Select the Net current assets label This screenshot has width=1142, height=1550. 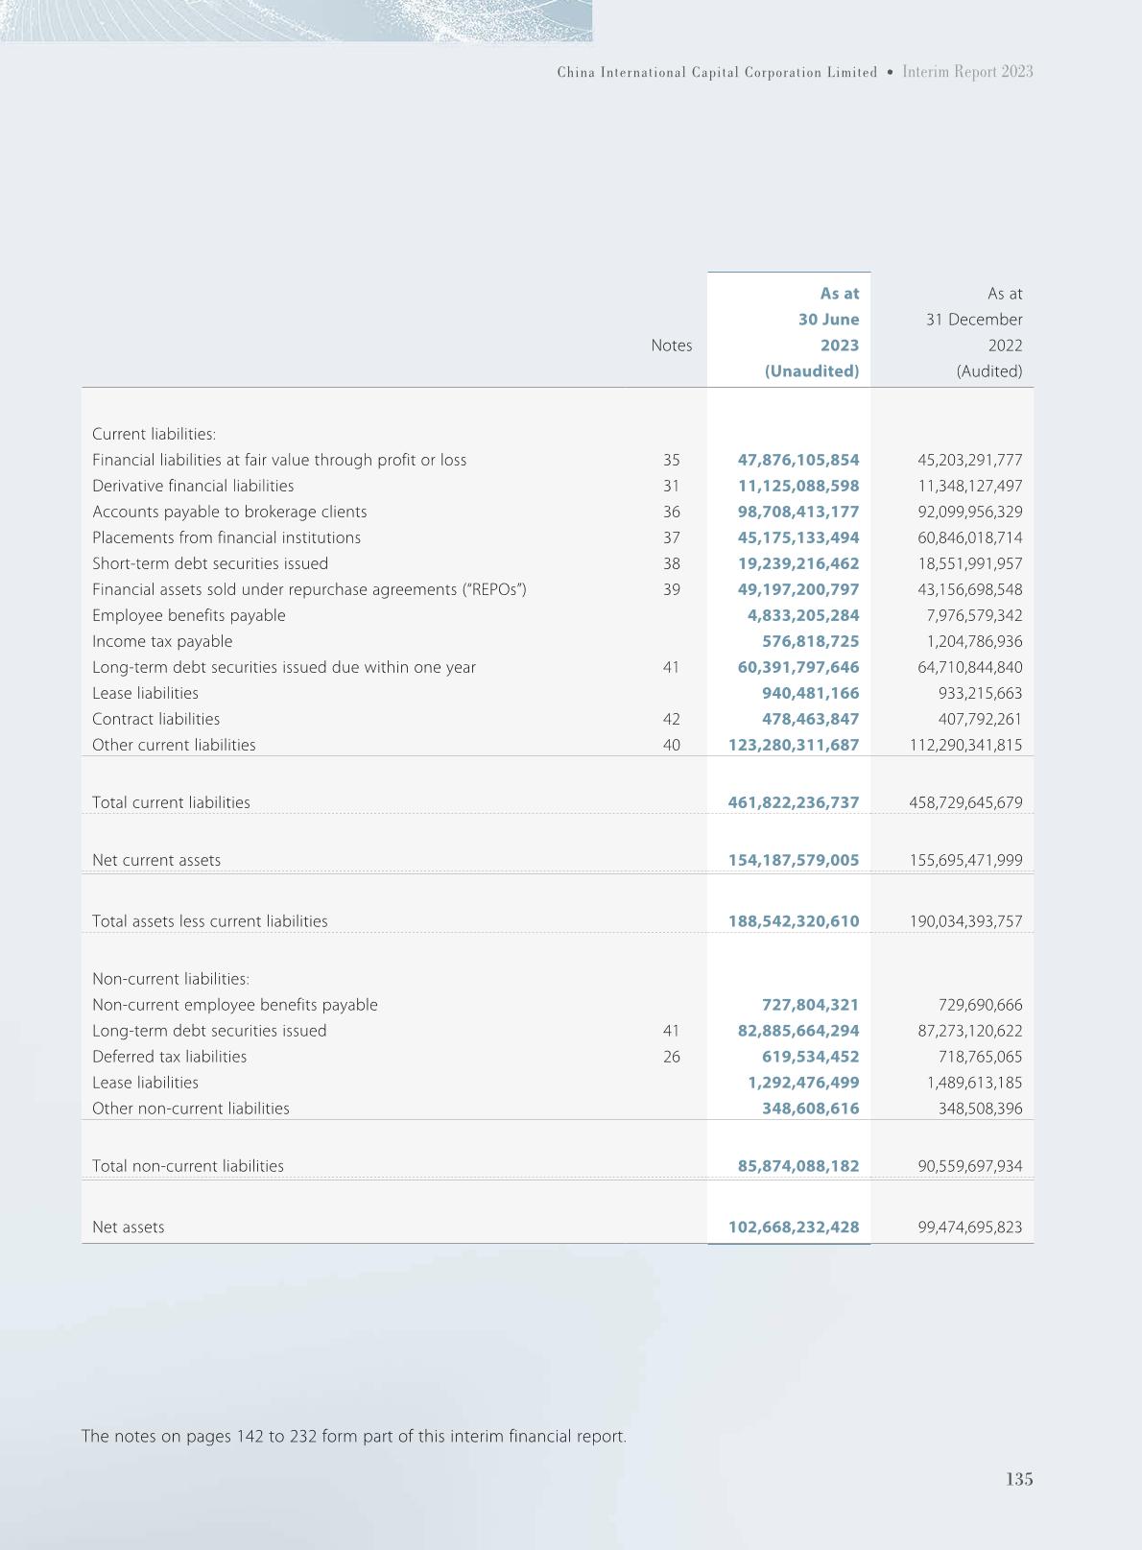[156, 860]
